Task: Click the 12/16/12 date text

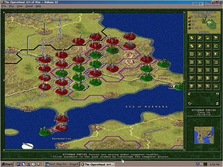Action: (x=204, y=114)
